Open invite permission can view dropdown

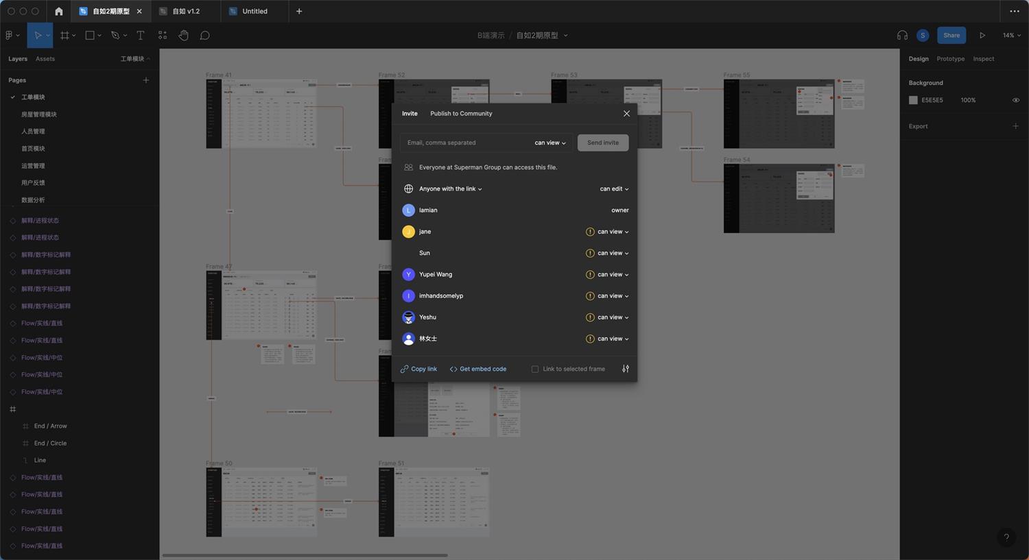(x=550, y=143)
